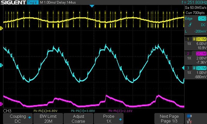Toggle channel 3 cyan settings box
The width and height of the screenshot is (207, 124).
[x=196, y=71]
